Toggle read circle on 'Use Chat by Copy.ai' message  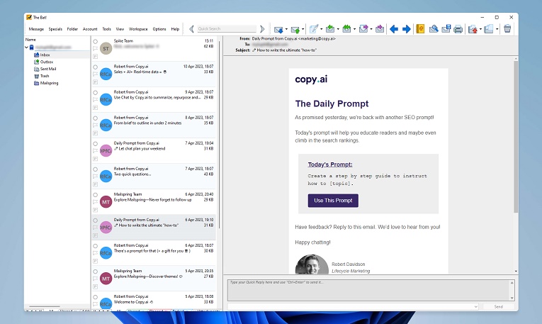[96, 93]
